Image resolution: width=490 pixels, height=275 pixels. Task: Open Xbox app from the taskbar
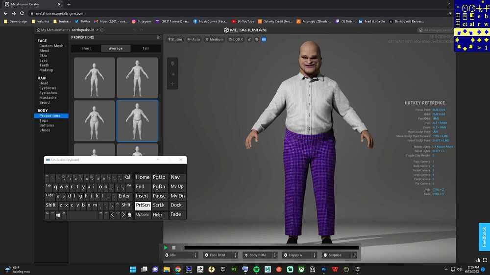point(301,270)
